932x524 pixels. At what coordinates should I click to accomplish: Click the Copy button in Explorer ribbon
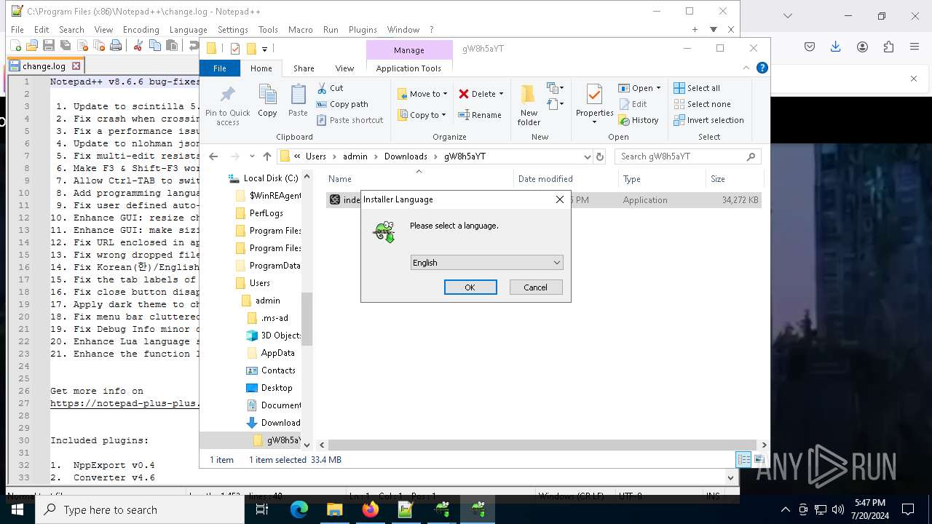pyautogui.click(x=267, y=101)
